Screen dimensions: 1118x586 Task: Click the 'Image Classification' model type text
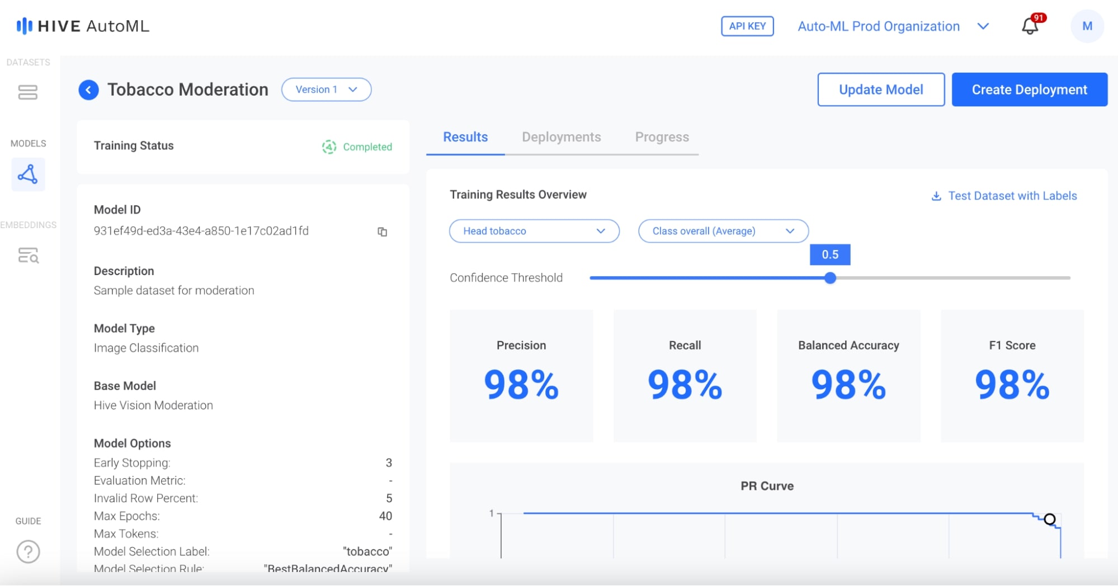click(x=146, y=348)
